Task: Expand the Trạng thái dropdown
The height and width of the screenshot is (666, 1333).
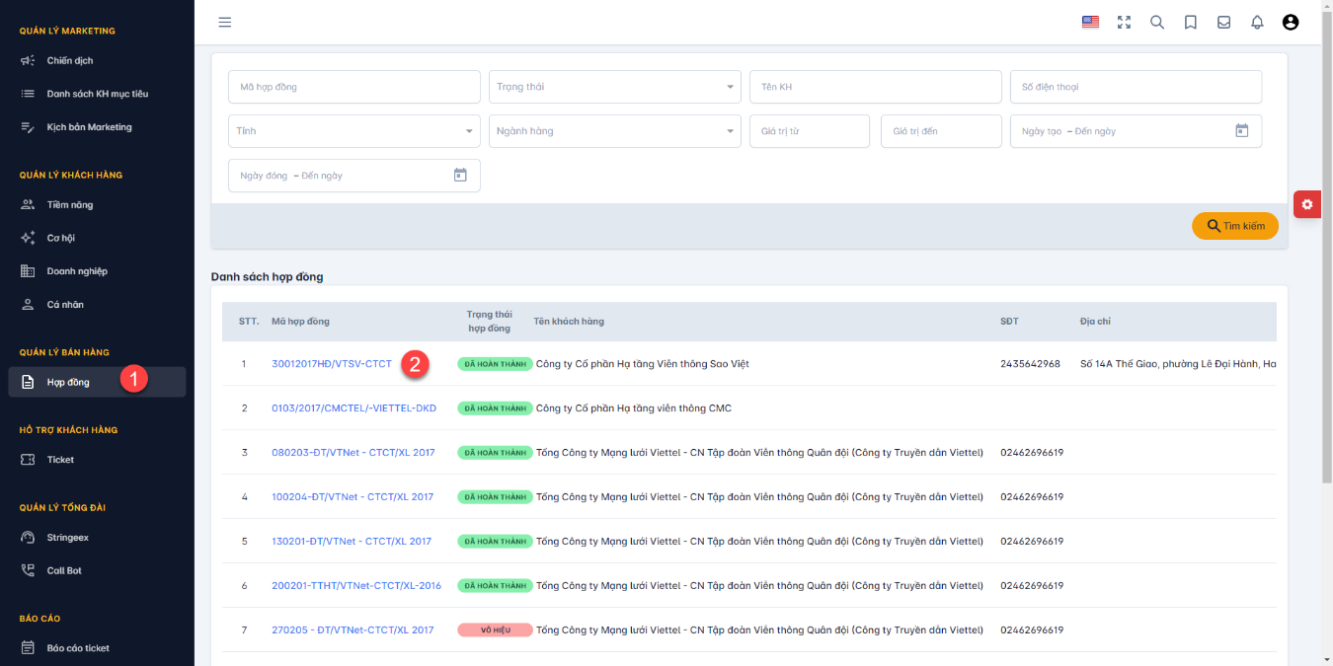Action: pyautogui.click(x=615, y=87)
